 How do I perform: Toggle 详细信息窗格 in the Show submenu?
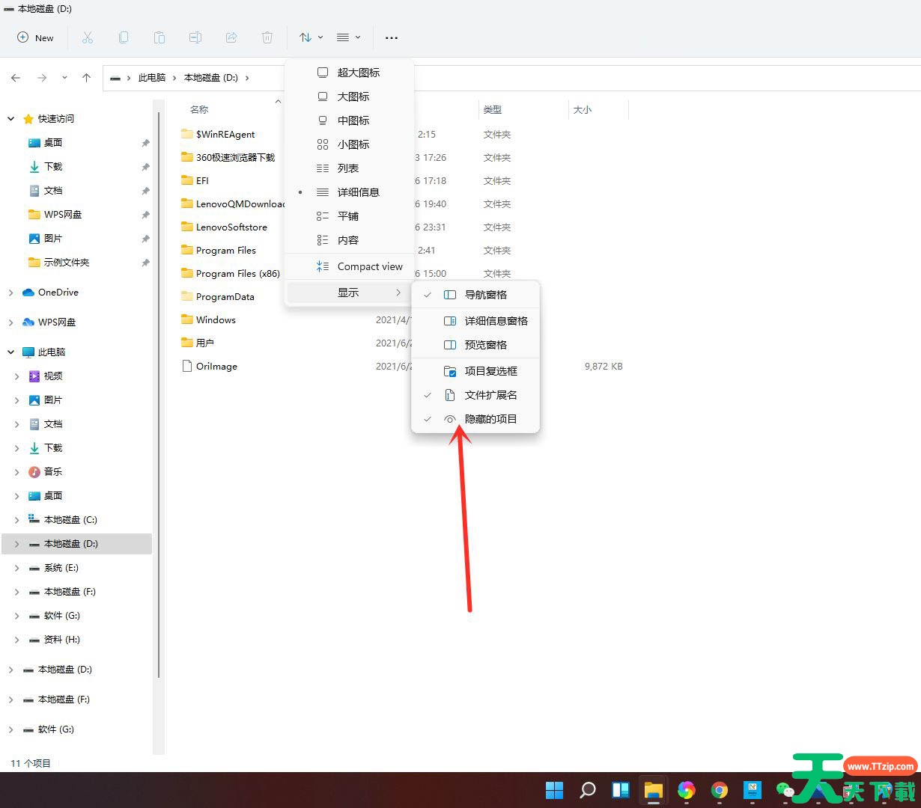click(x=475, y=321)
